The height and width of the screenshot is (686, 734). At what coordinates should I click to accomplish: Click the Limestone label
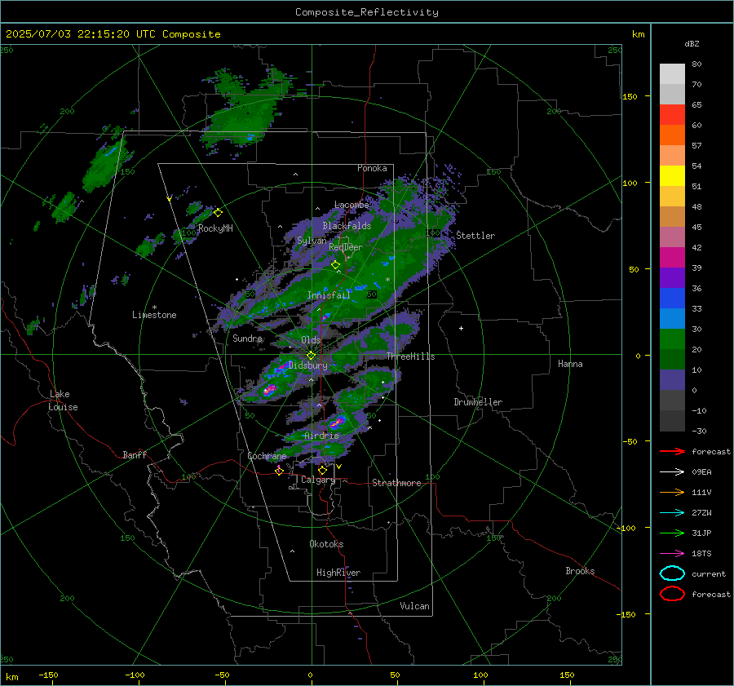coord(154,315)
